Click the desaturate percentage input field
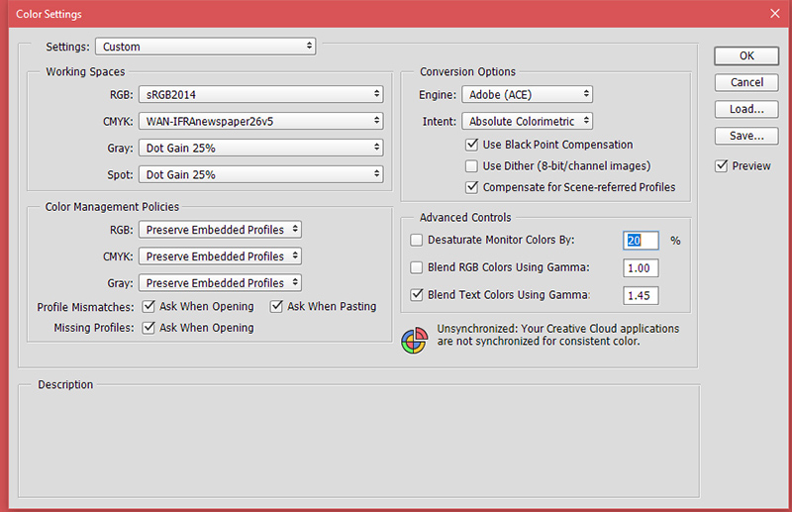The height and width of the screenshot is (512, 792). [x=641, y=240]
